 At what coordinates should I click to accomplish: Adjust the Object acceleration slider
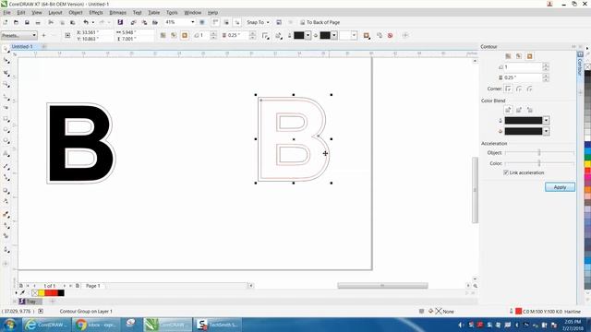click(x=539, y=152)
